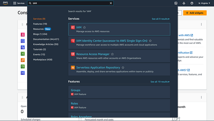Open the help question-mark menu

[192, 3]
